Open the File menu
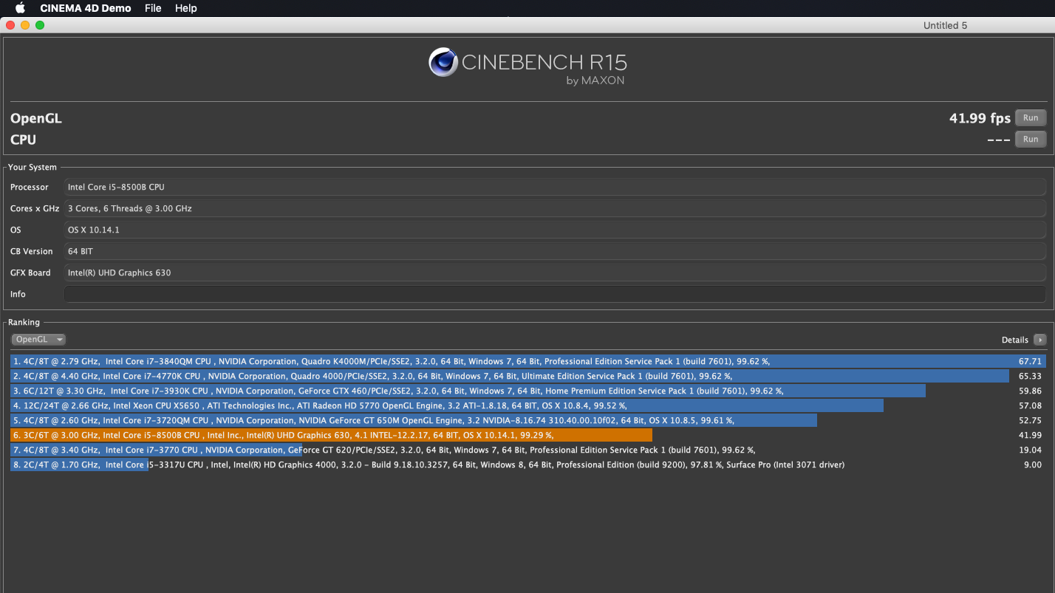Screen dimensions: 1055x593 coord(153,8)
